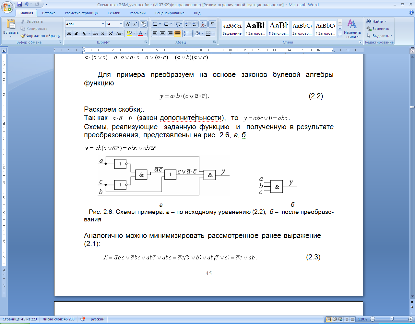Image resolution: width=415 pixels, height=324 pixels.
Task: Toggle Bold (Ж) formatting
Action: [69, 33]
